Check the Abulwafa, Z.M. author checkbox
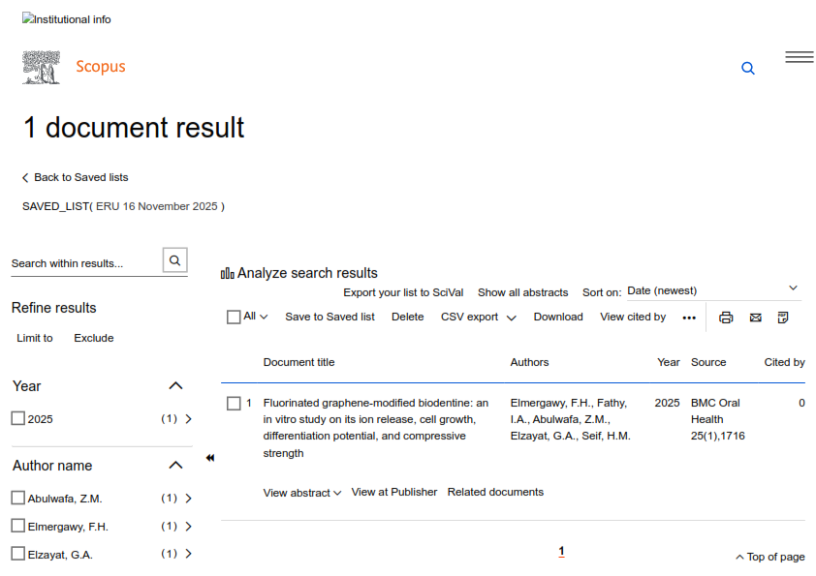Image resolution: width=816 pixels, height=576 pixels. pos(18,498)
